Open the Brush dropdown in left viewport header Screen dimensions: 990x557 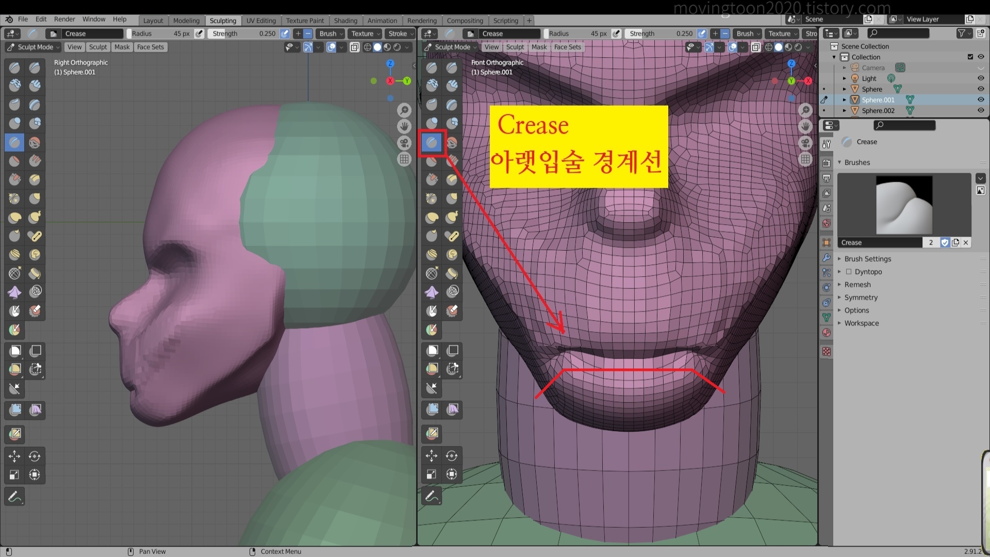click(330, 34)
